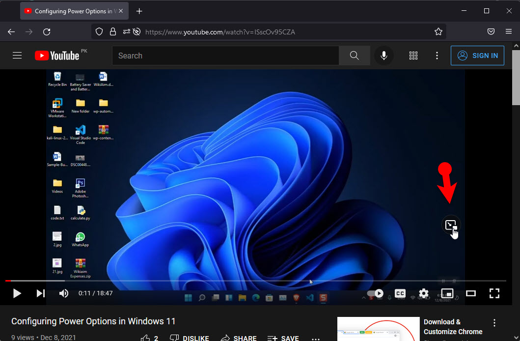Bookmark this page with the star icon
Image resolution: width=520 pixels, height=341 pixels.
tap(438, 32)
